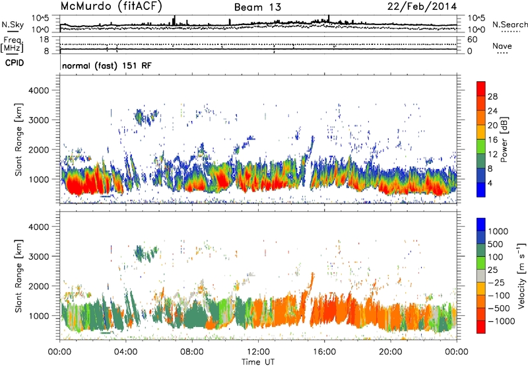Click the 'N.Search' label
The width and height of the screenshot is (528, 366).
tap(510, 24)
